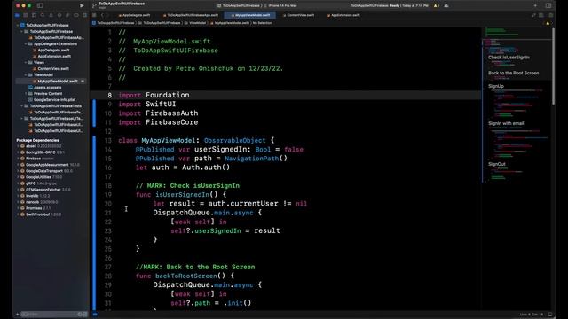Image resolution: width=568 pixels, height=319 pixels.
Task: Switch to the AppExtension.swift tab
Action: tap(343, 15)
